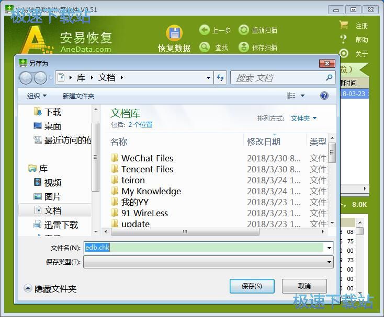
Task: Click the change view icon in the dialog toolbar
Action: (291, 96)
